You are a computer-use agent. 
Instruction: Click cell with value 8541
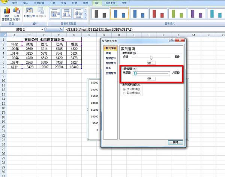coord(59,53)
